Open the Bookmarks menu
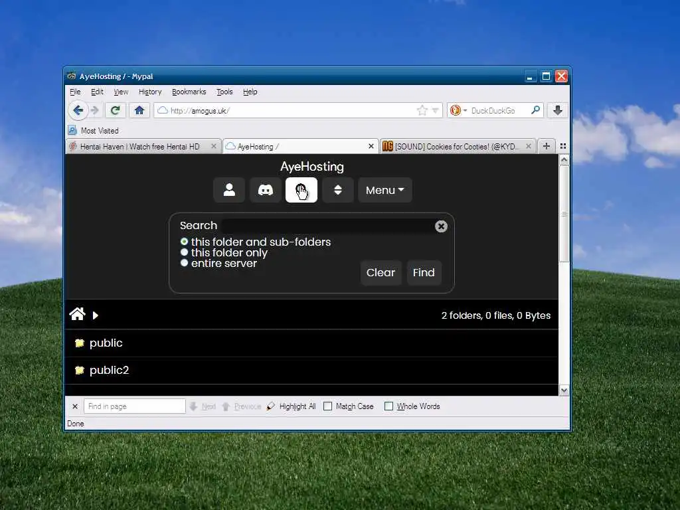Image resolution: width=680 pixels, height=510 pixels. [x=189, y=92]
